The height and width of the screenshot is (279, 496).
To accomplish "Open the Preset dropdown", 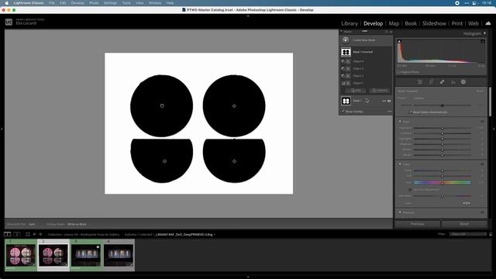I will [419, 98].
